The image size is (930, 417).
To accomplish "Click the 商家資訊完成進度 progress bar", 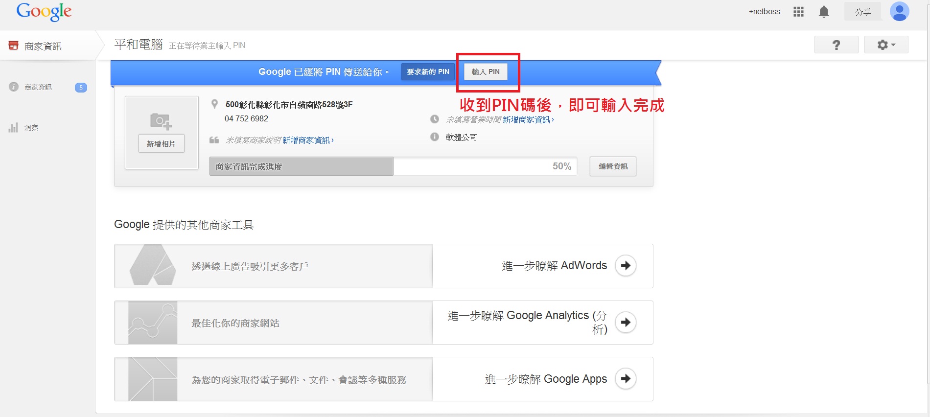I will [393, 166].
